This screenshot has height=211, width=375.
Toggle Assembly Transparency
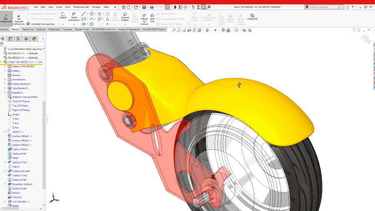42,24
